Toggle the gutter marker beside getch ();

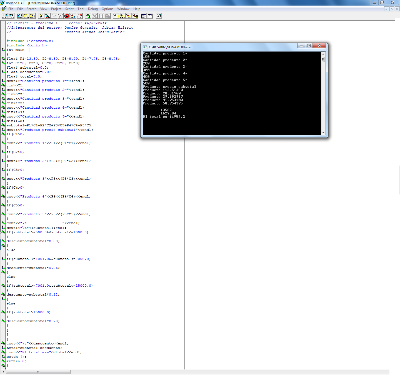pyautogui.click(x=3, y=357)
